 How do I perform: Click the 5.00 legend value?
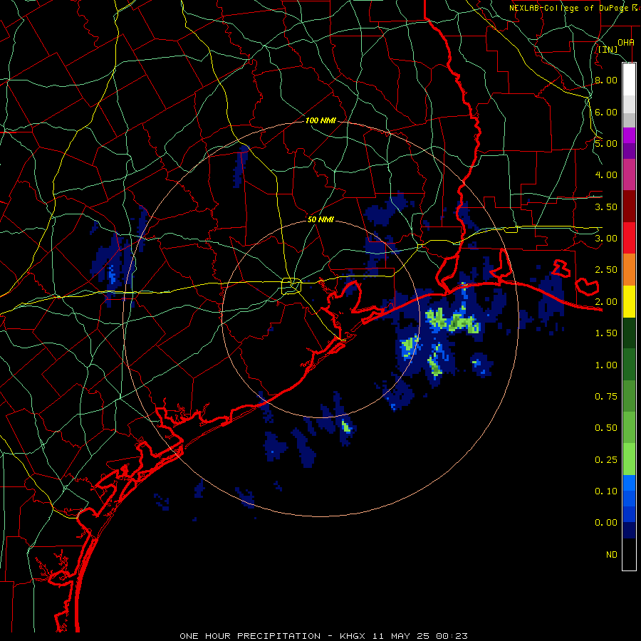tap(606, 143)
